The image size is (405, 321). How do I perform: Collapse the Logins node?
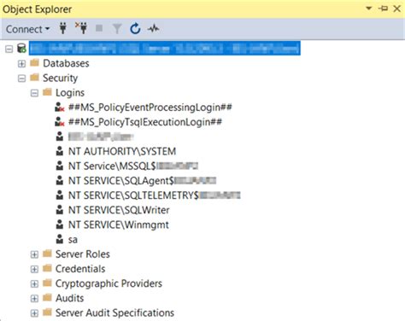(x=34, y=93)
